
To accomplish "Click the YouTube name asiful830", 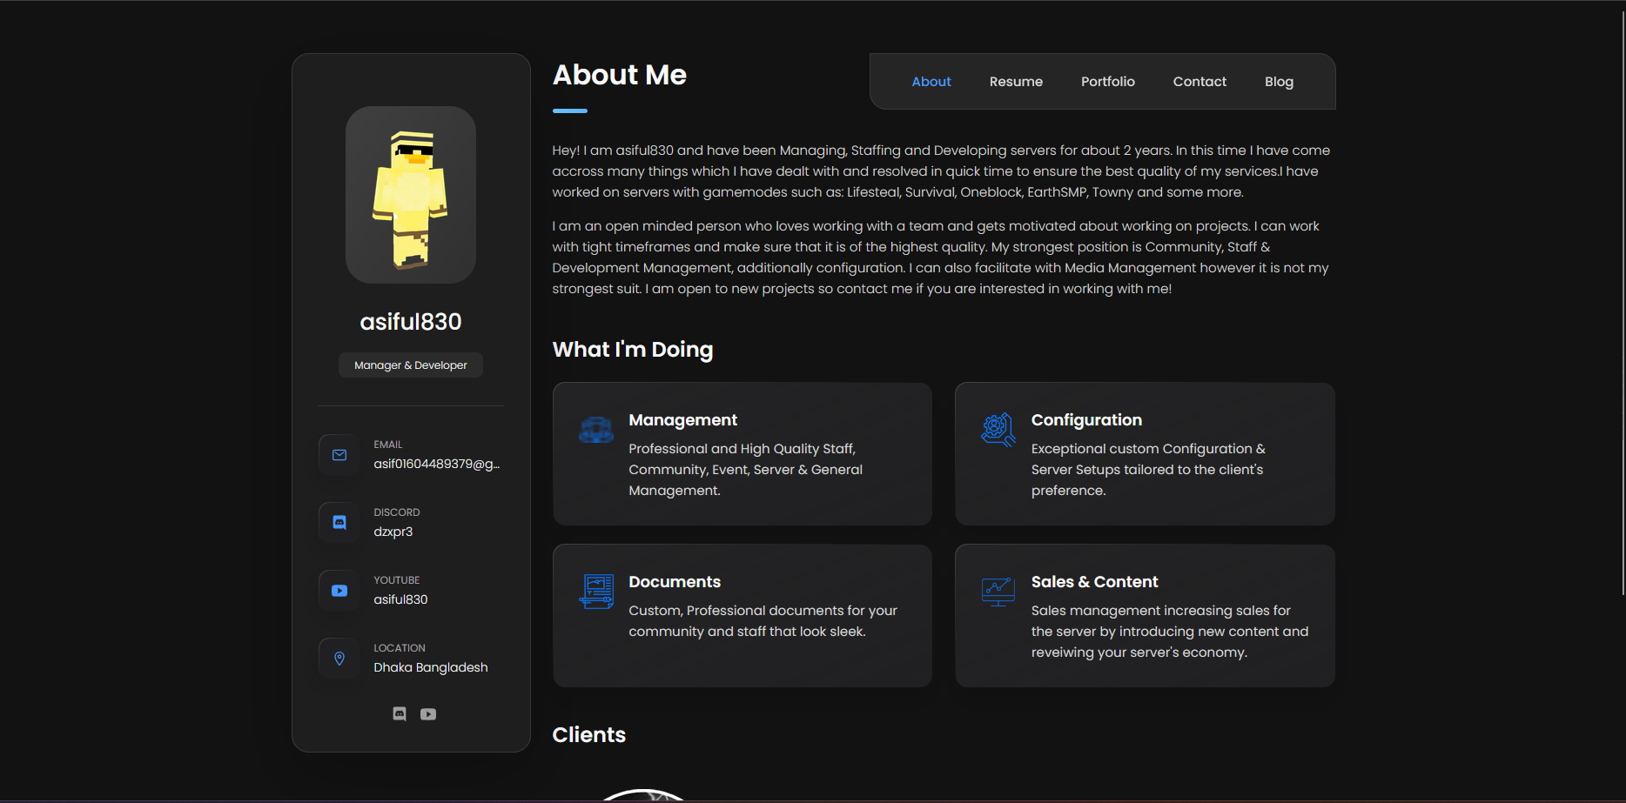I will click(400, 599).
